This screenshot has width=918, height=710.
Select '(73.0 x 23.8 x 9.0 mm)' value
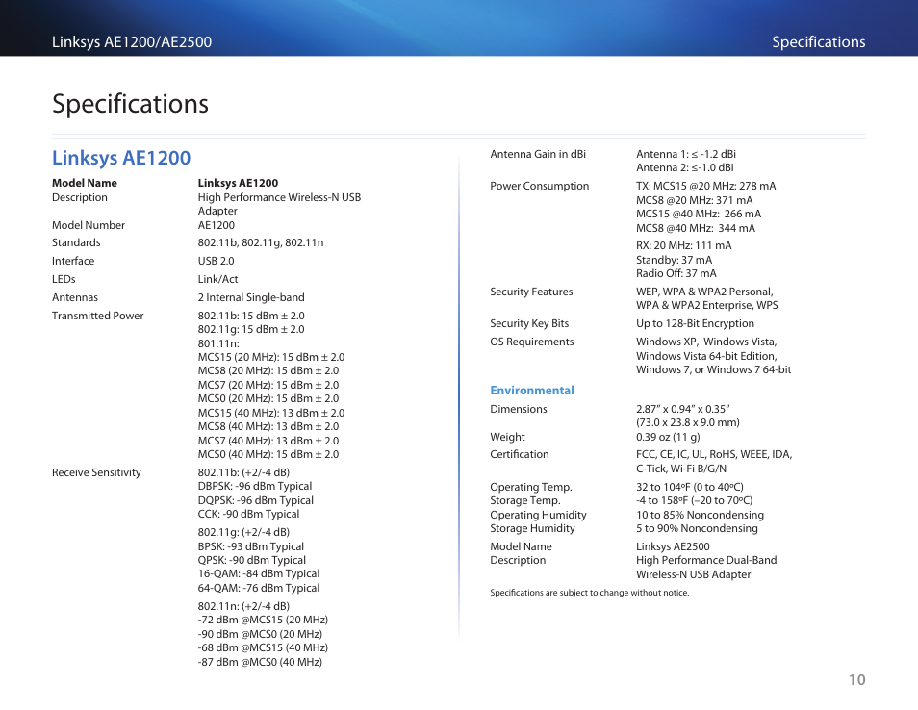coord(688,422)
